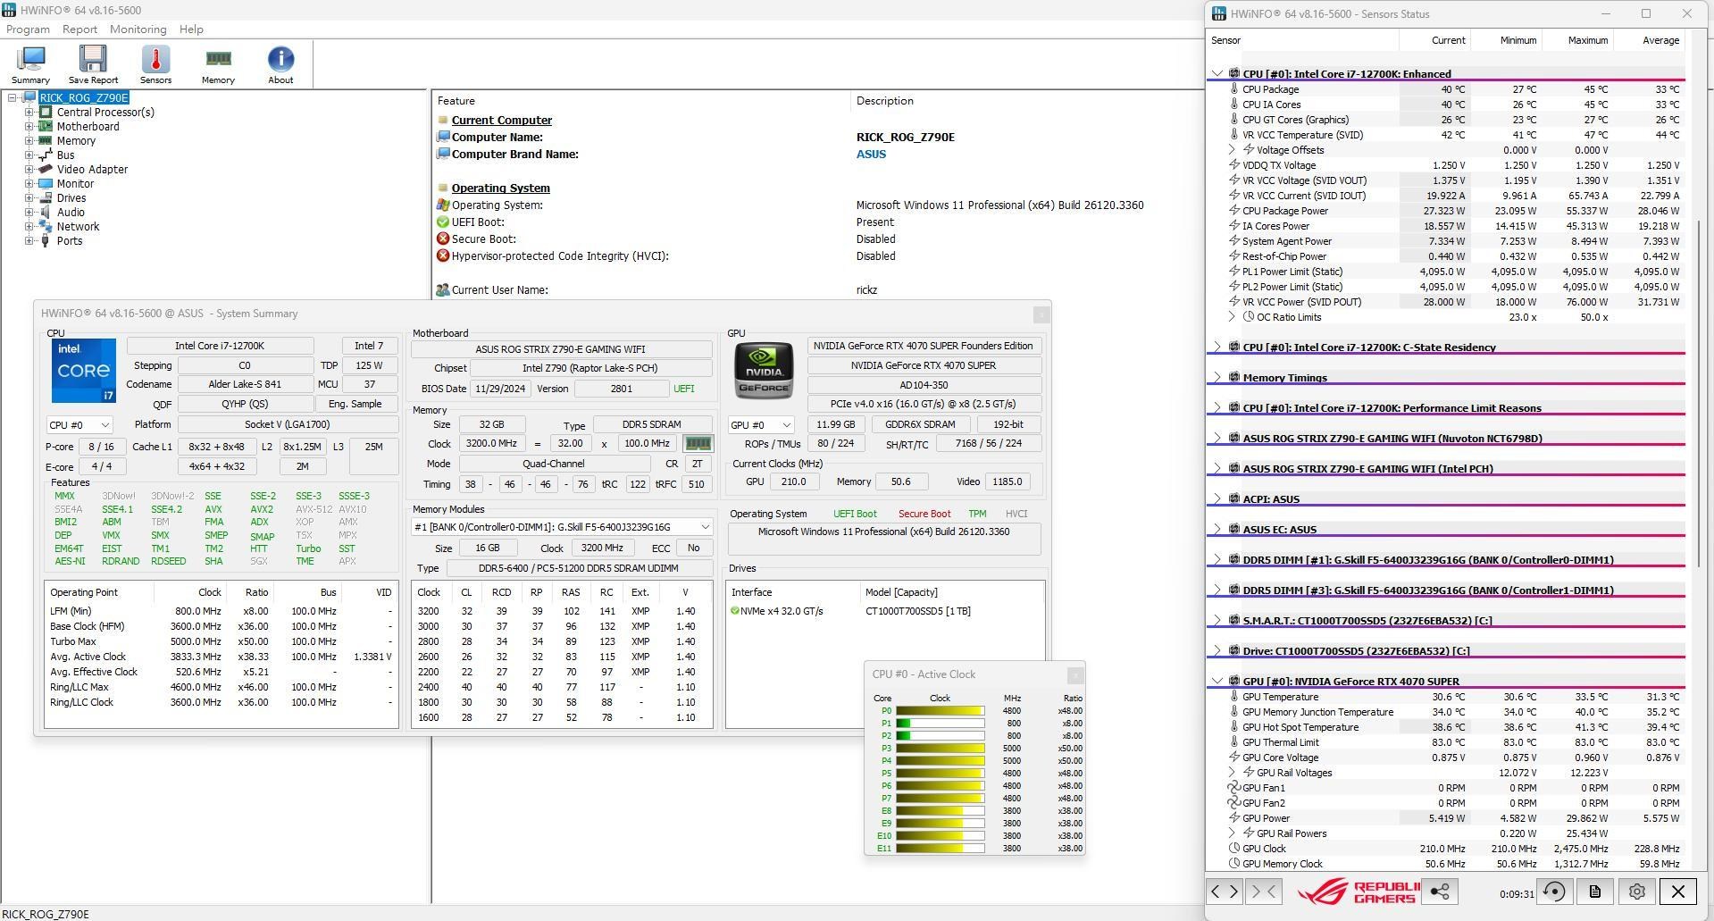
Task: Close the CPU #0 Active Clock panel
Action: (1075, 674)
